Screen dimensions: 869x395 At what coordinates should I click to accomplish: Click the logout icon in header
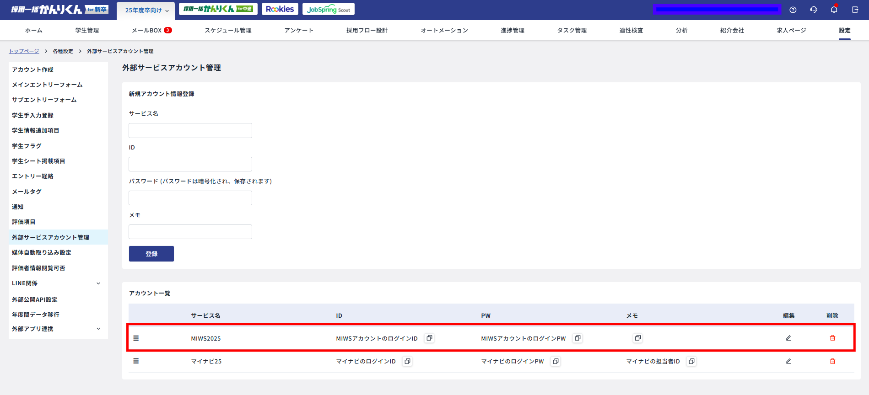coord(855,10)
